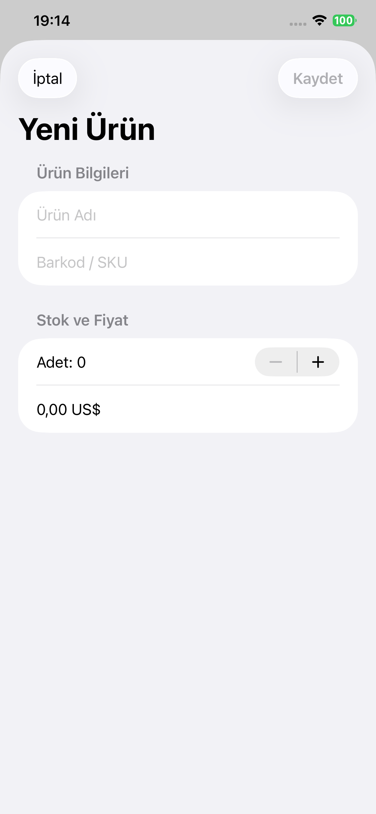Tap the Wi-Fi icon in status bar
The image size is (376, 814).
(x=319, y=21)
